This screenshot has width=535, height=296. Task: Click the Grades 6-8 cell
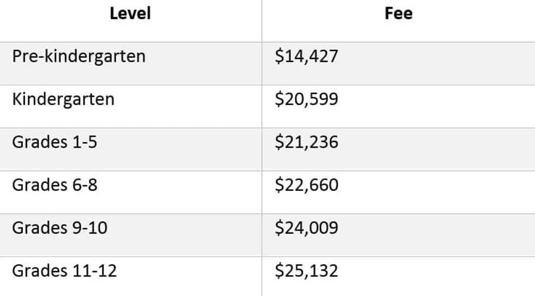[54, 185]
